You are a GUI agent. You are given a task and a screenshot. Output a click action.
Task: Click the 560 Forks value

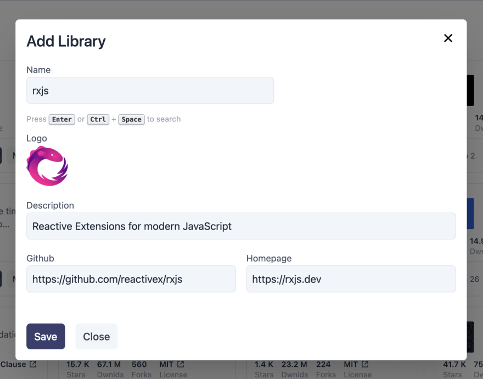coord(139,365)
